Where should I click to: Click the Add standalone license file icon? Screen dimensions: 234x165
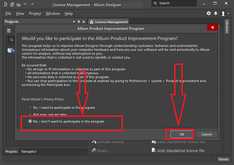pyautogui.click(x=155, y=150)
